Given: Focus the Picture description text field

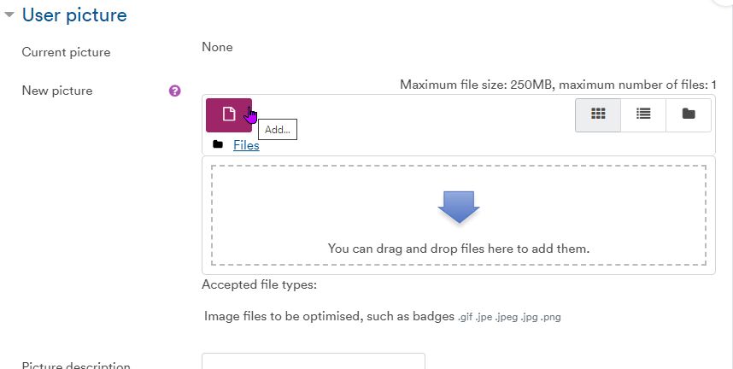Looking at the screenshot, I should pyautogui.click(x=313, y=362).
